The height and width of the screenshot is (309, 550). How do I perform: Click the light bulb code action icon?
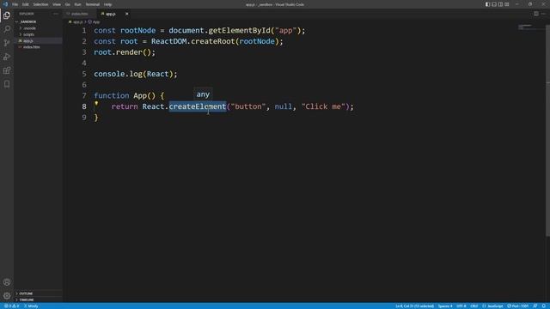[x=96, y=104]
